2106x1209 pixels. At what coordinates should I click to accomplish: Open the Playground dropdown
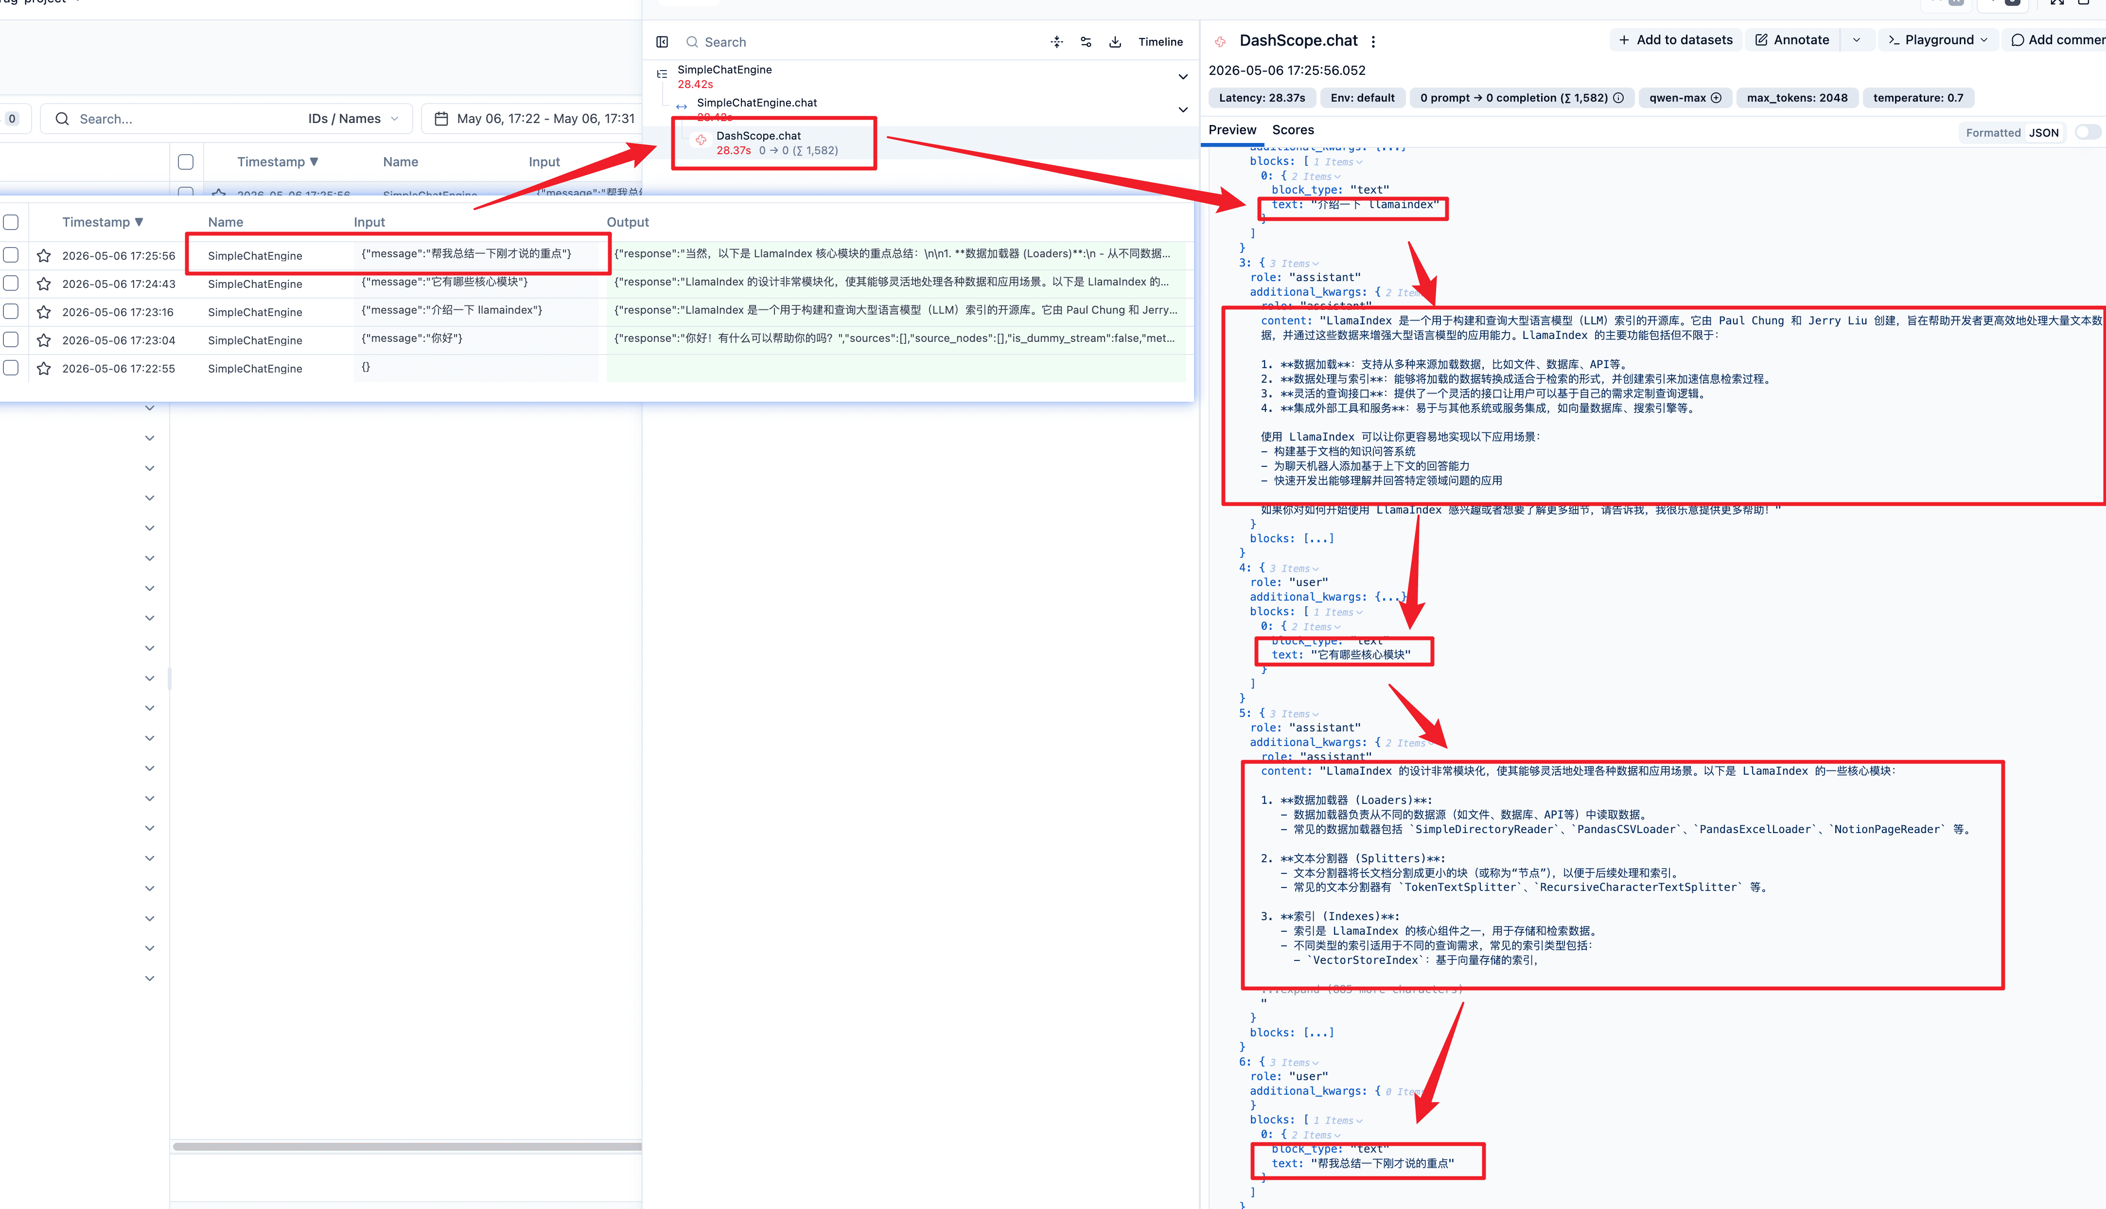(x=1938, y=40)
